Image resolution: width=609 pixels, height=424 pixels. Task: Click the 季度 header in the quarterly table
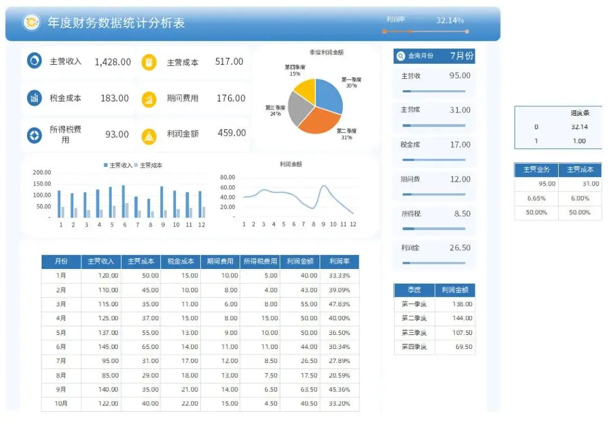point(414,290)
